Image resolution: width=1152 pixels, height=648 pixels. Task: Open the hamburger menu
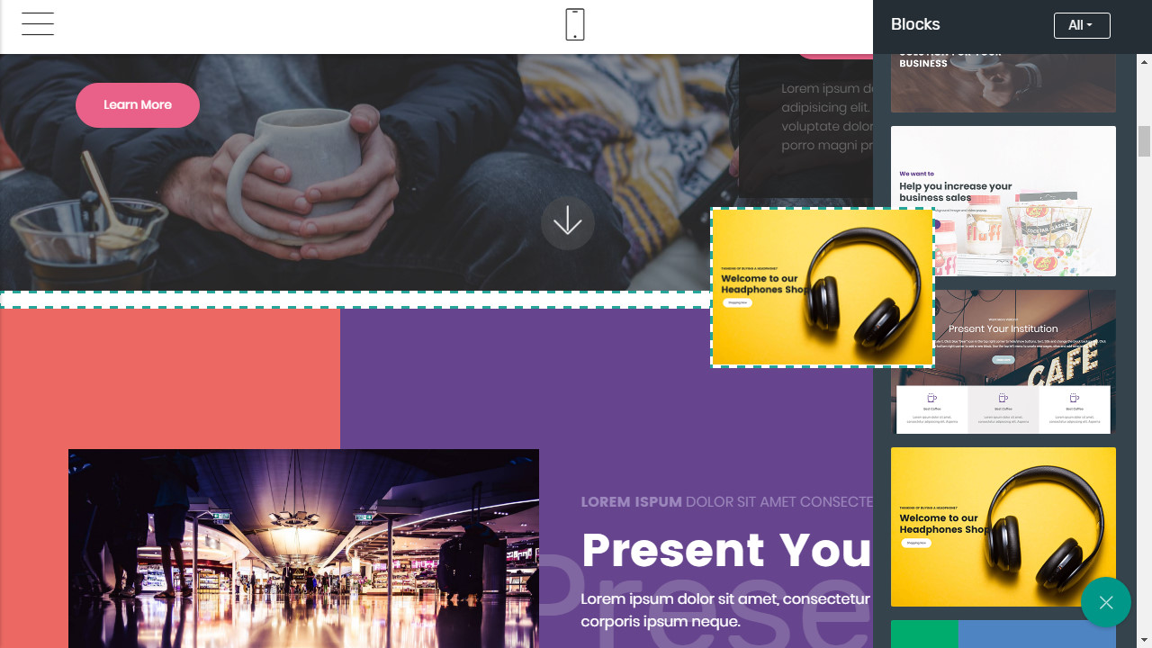click(38, 24)
